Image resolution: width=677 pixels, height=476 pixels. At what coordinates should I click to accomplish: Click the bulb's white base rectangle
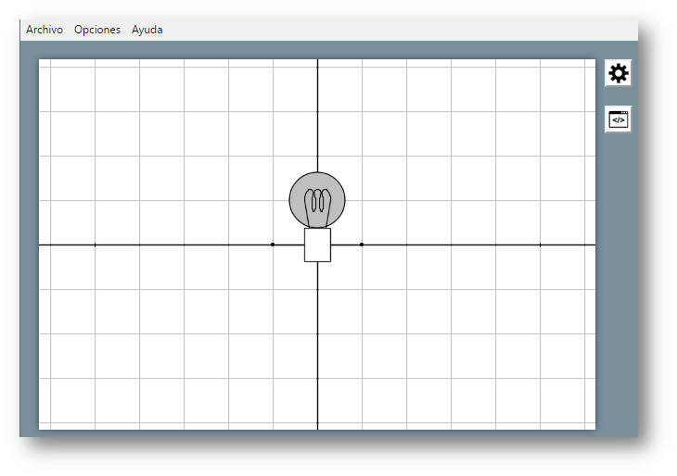click(318, 244)
